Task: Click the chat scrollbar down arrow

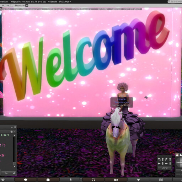Action: 15,166
